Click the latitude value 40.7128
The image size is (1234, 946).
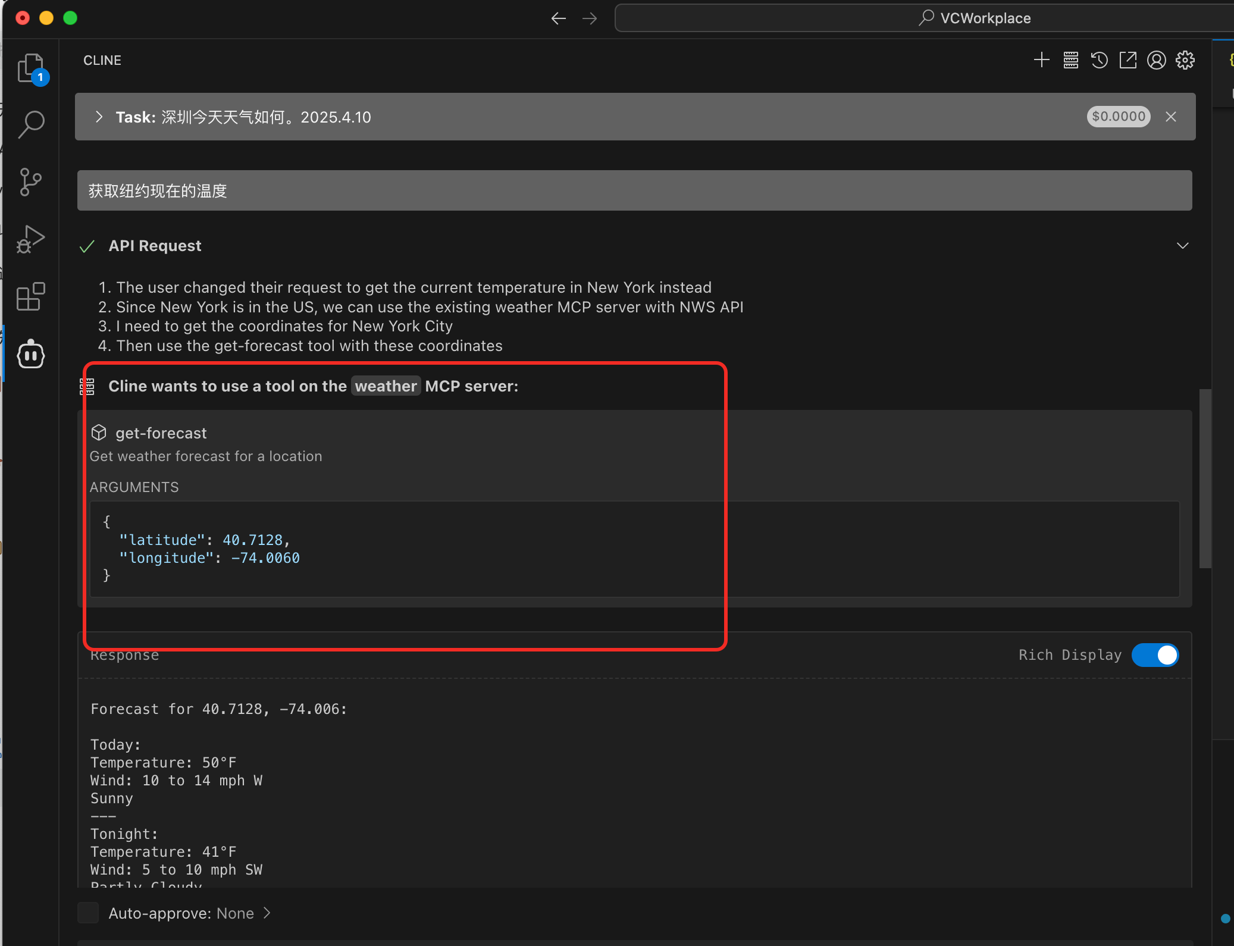tap(253, 540)
